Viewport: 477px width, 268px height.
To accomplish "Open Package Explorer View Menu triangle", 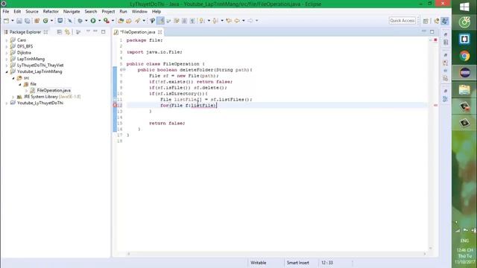I will (88, 31).
